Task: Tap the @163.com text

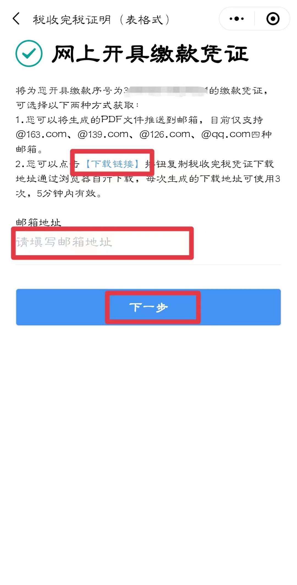Action: point(41,134)
